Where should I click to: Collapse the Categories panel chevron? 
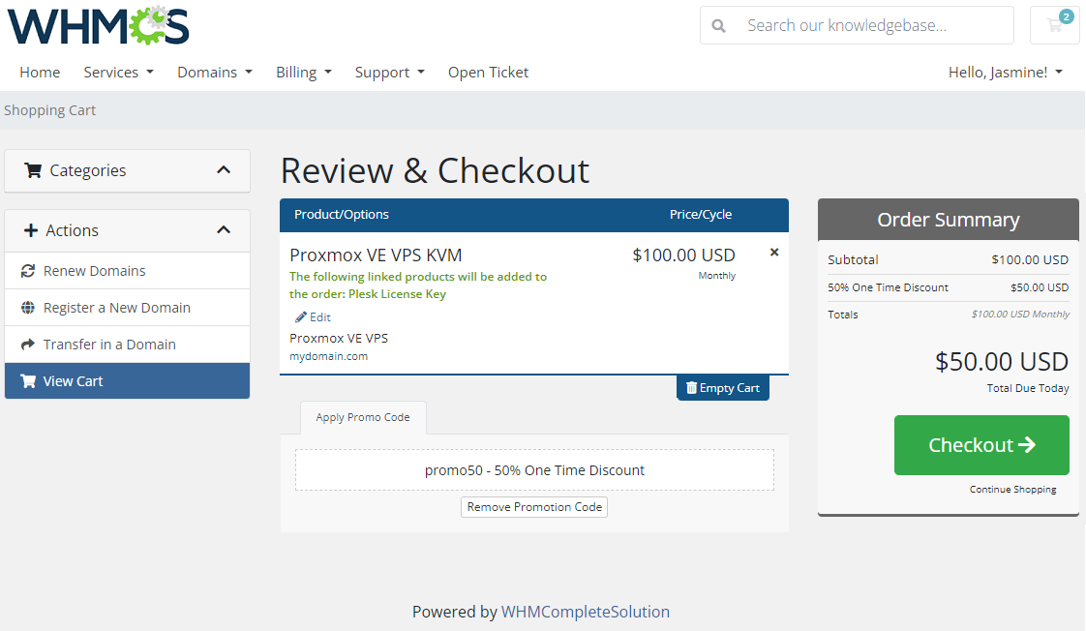pyautogui.click(x=223, y=170)
